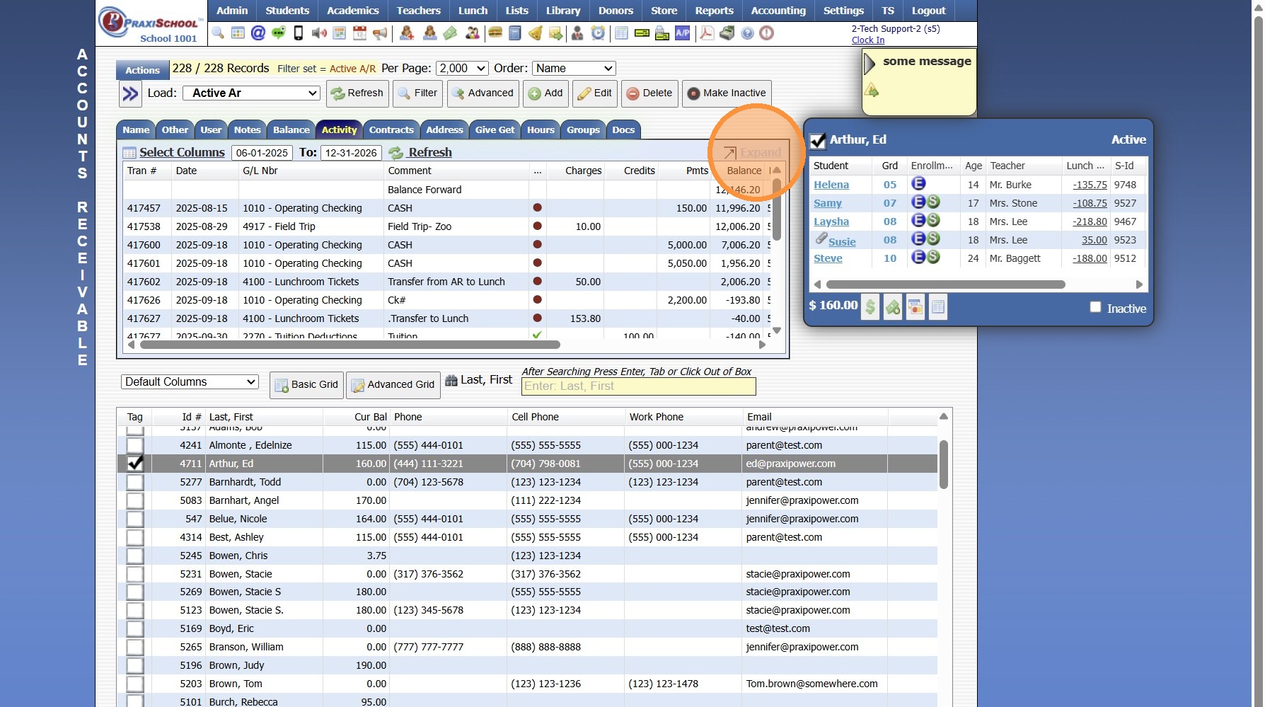The image size is (1265, 707).
Task: Open the email @ icon in toolbar
Action: [x=258, y=33]
